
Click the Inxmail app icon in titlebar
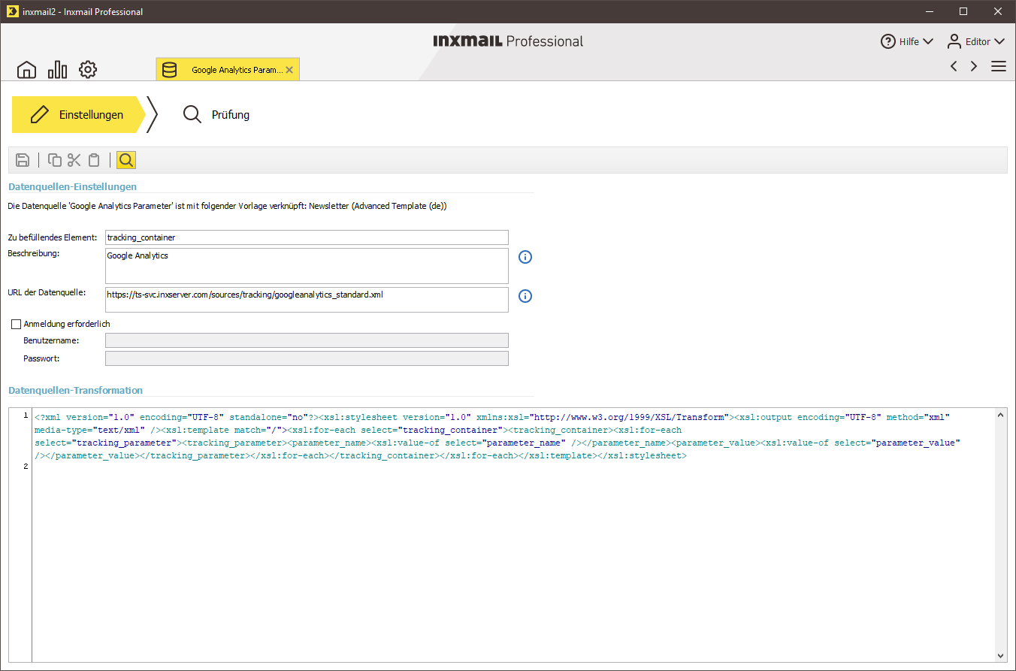pyautogui.click(x=12, y=11)
